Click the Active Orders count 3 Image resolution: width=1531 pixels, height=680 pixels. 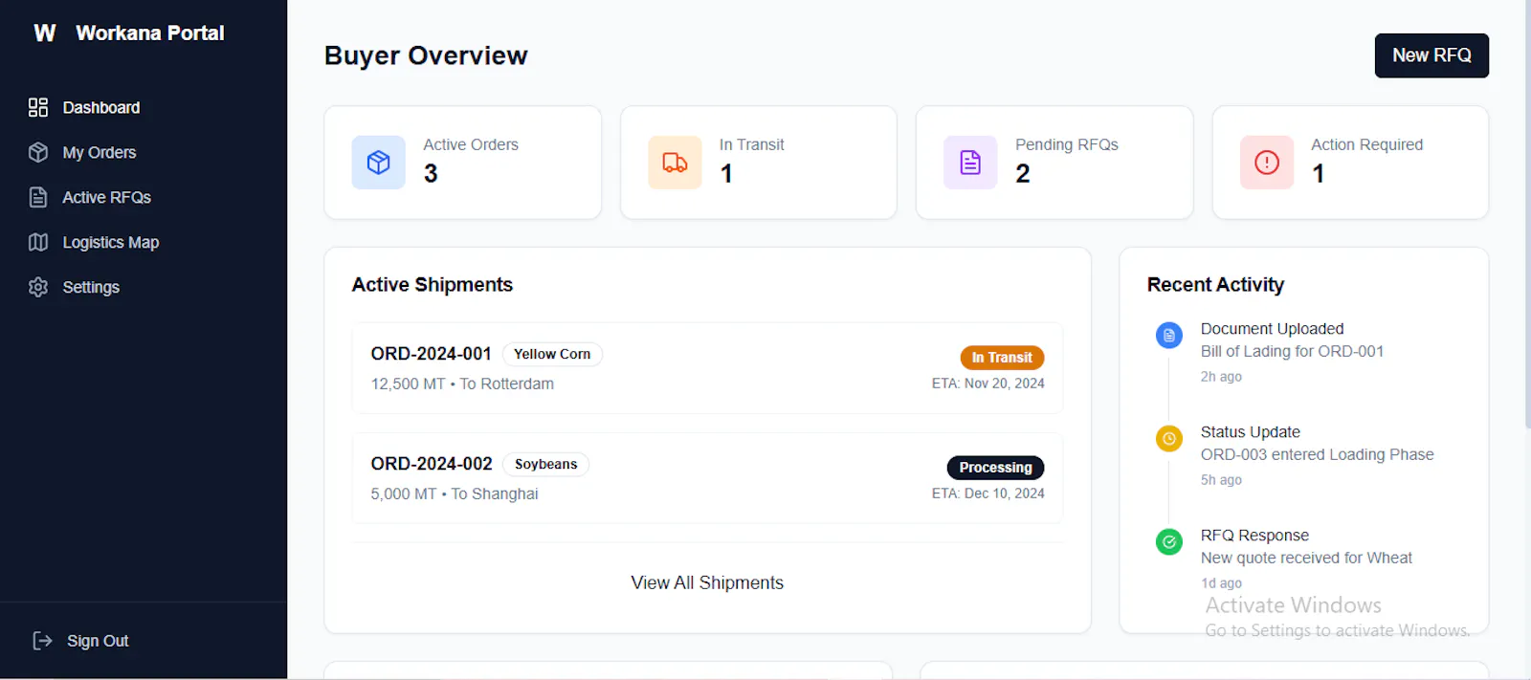(431, 173)
